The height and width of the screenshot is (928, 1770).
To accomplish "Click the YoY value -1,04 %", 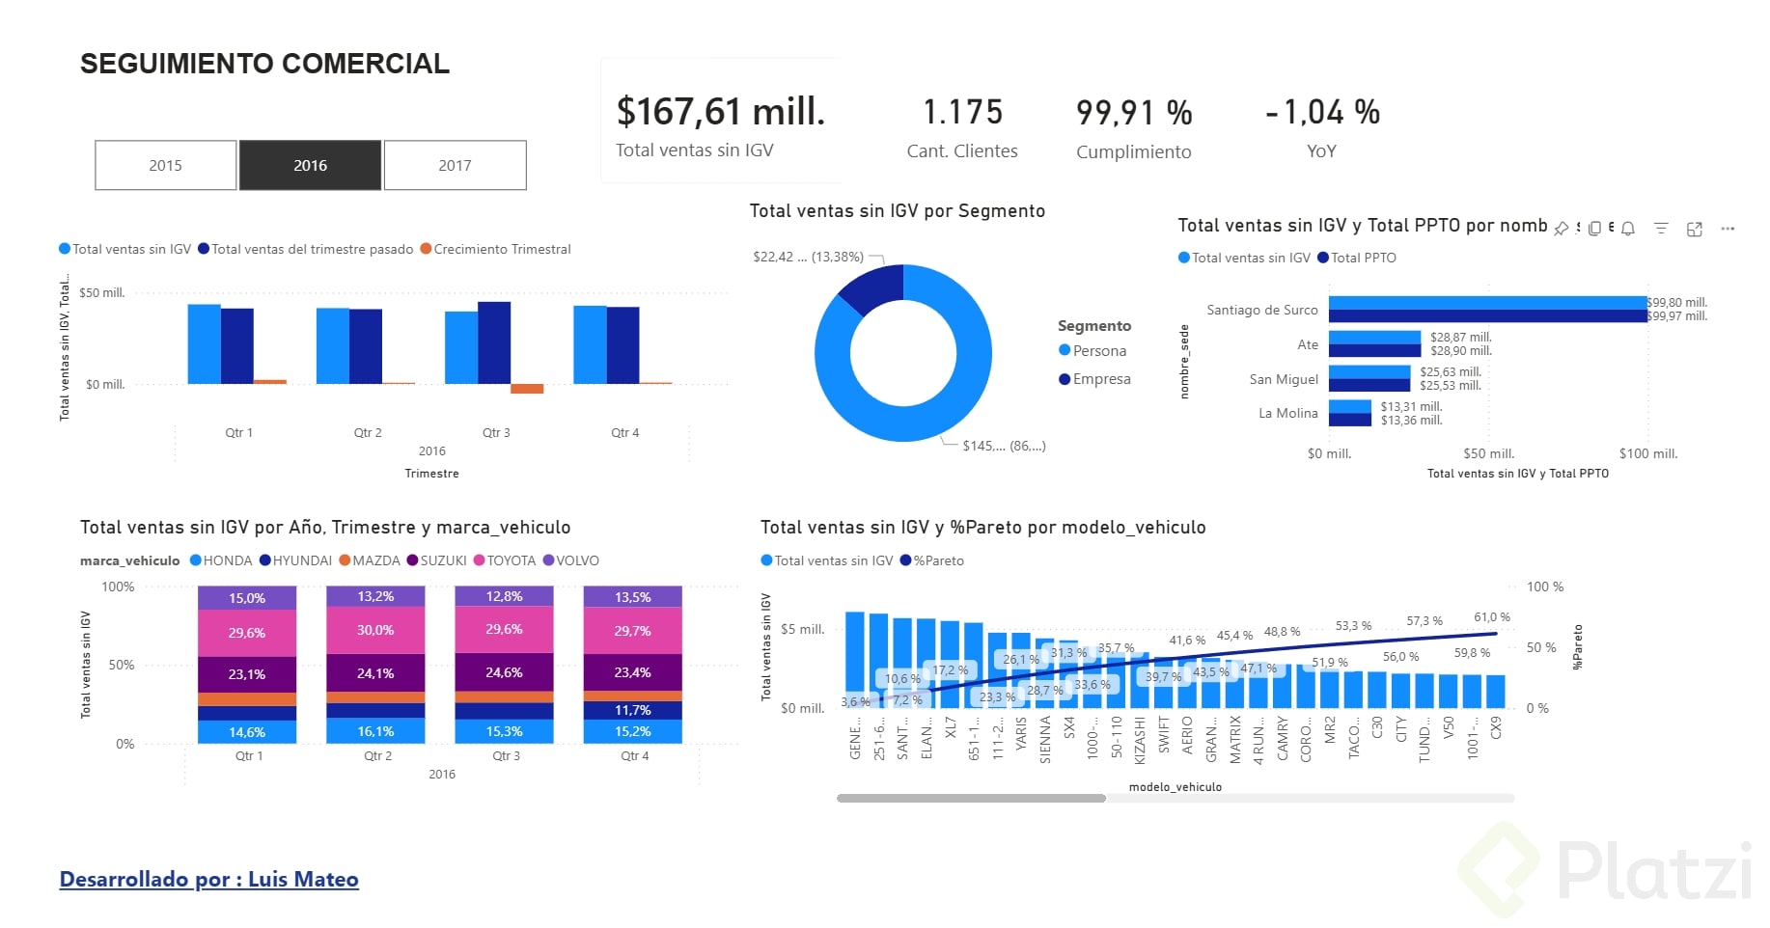I will click(1322, 112).
